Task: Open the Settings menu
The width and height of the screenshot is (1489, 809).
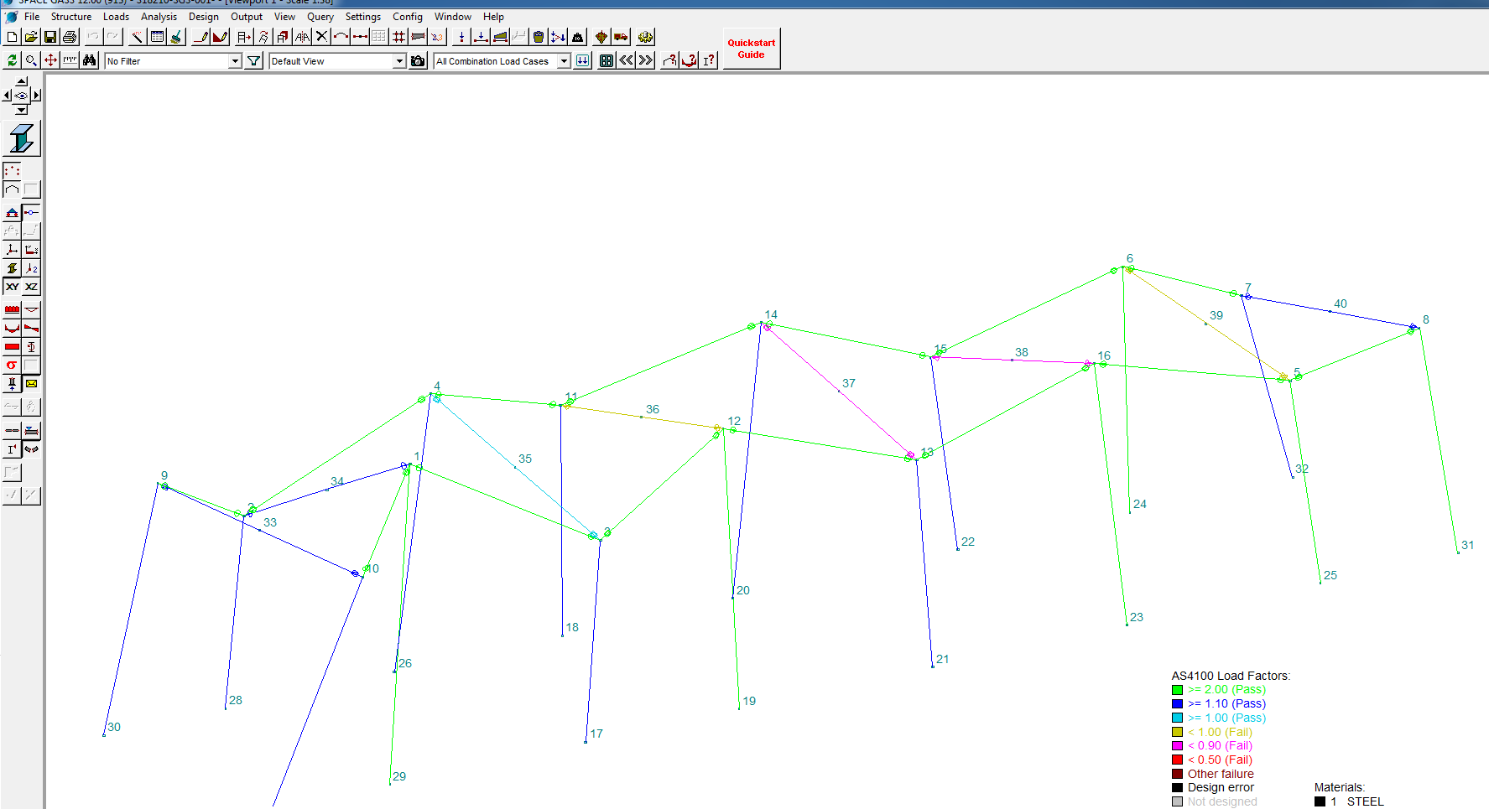Action: tap(362, 17)
